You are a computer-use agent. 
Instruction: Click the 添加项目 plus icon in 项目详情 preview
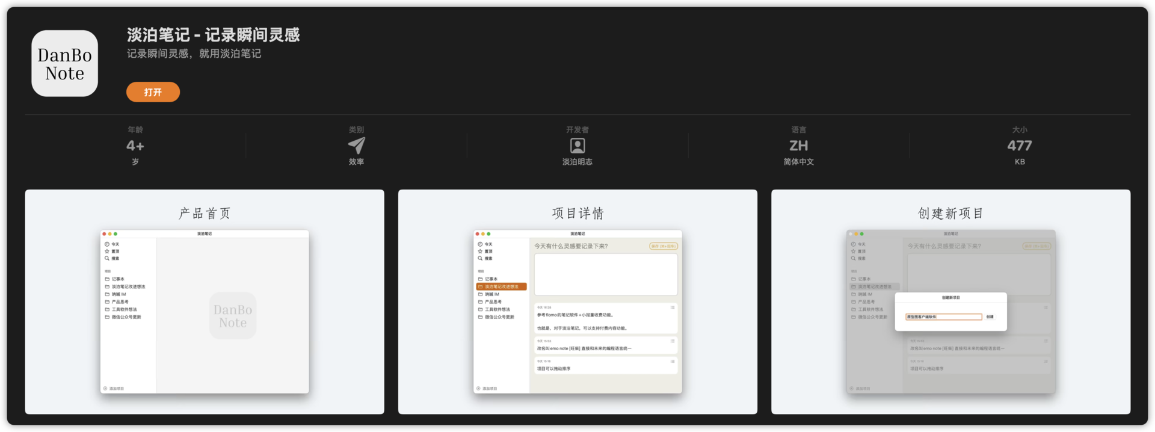pos(478,389)
